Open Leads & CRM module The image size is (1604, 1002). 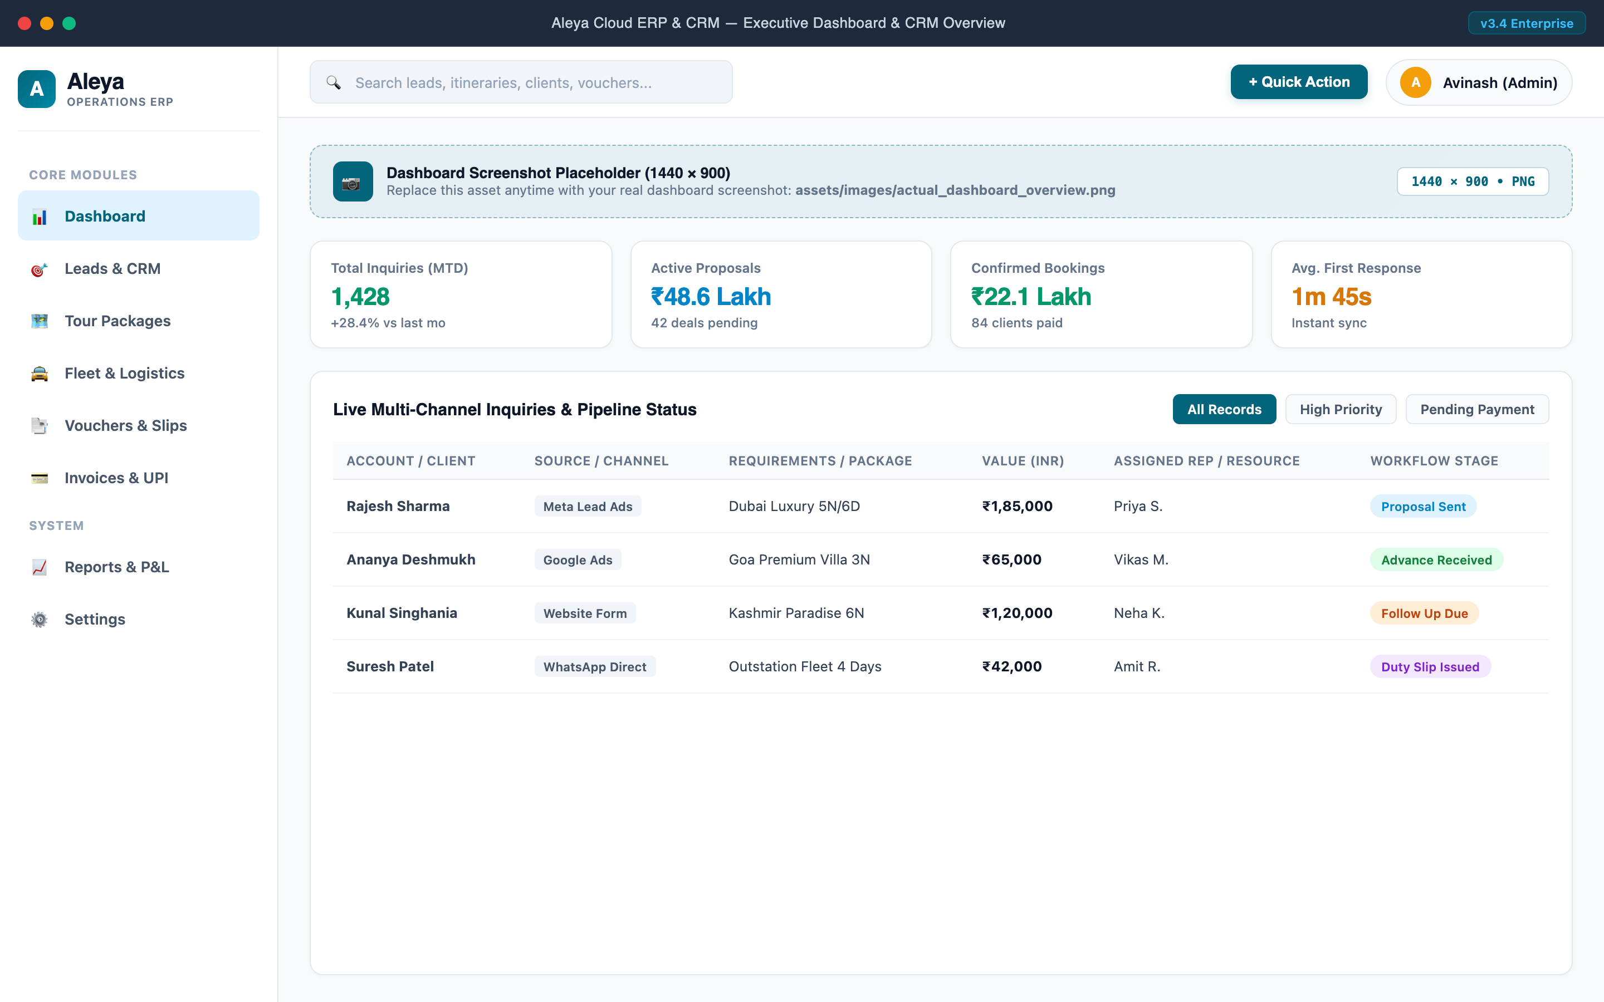tap(139, 268)
